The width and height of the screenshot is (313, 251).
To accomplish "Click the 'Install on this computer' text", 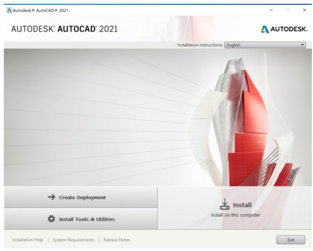I will 235,215.
